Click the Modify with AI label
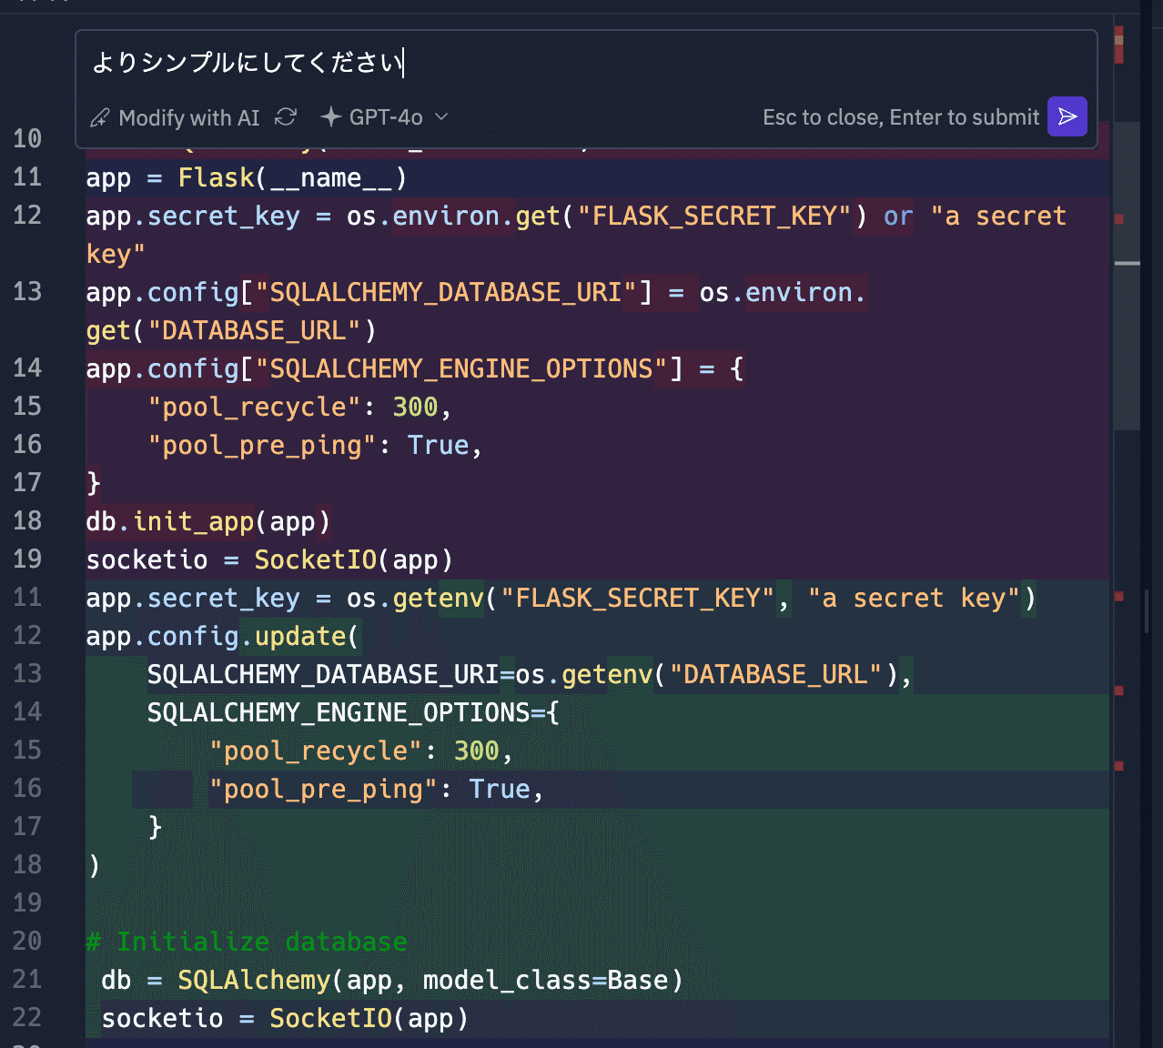This screenshot has height=1048, width=1163. point(188,118)
